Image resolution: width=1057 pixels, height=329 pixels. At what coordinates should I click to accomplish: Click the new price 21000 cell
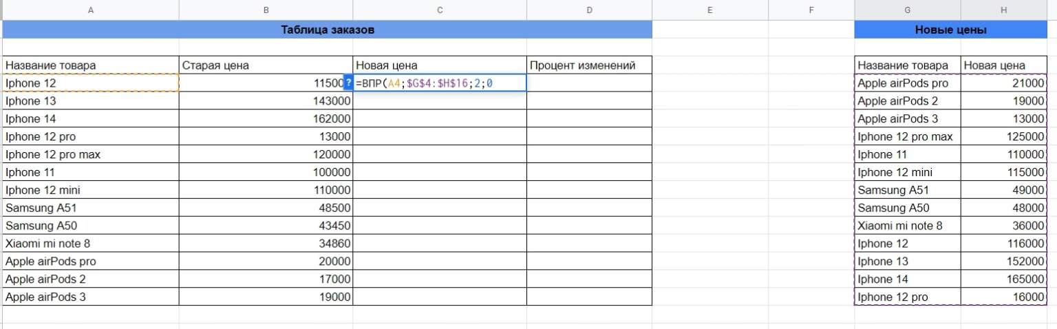(x=1005, y=83)
